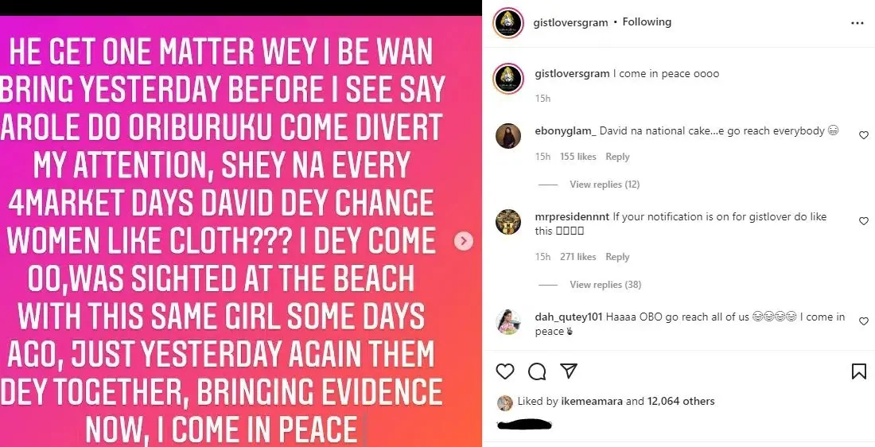Open gistloversgram profile picture in header
875x447 pixels.
click(507, 23)
